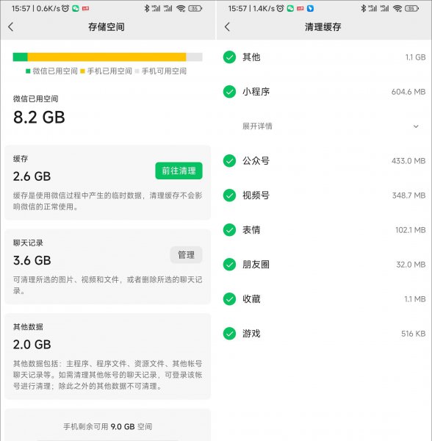The height and width of the screenshot is (441, 432).
Task: Tap the battery indicator in left status bar
Action: pos(195,8)
